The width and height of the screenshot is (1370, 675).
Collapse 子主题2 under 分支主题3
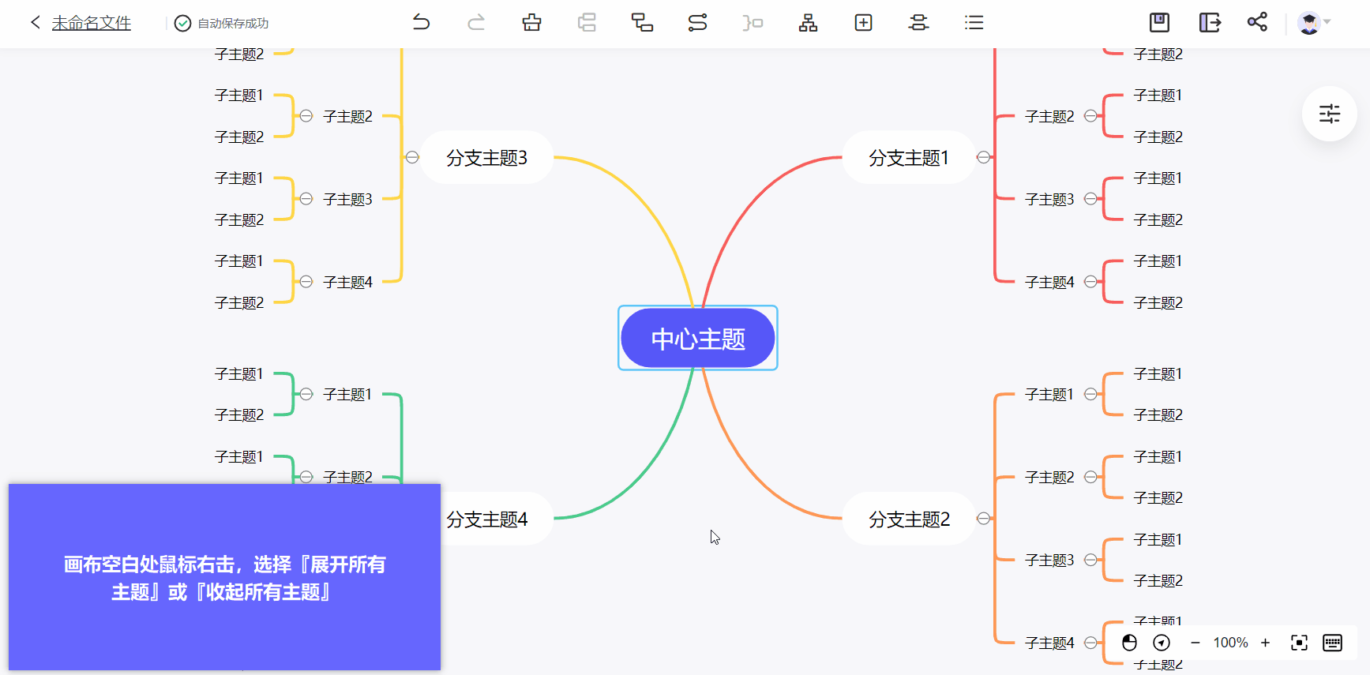click(x=306, y=116)
